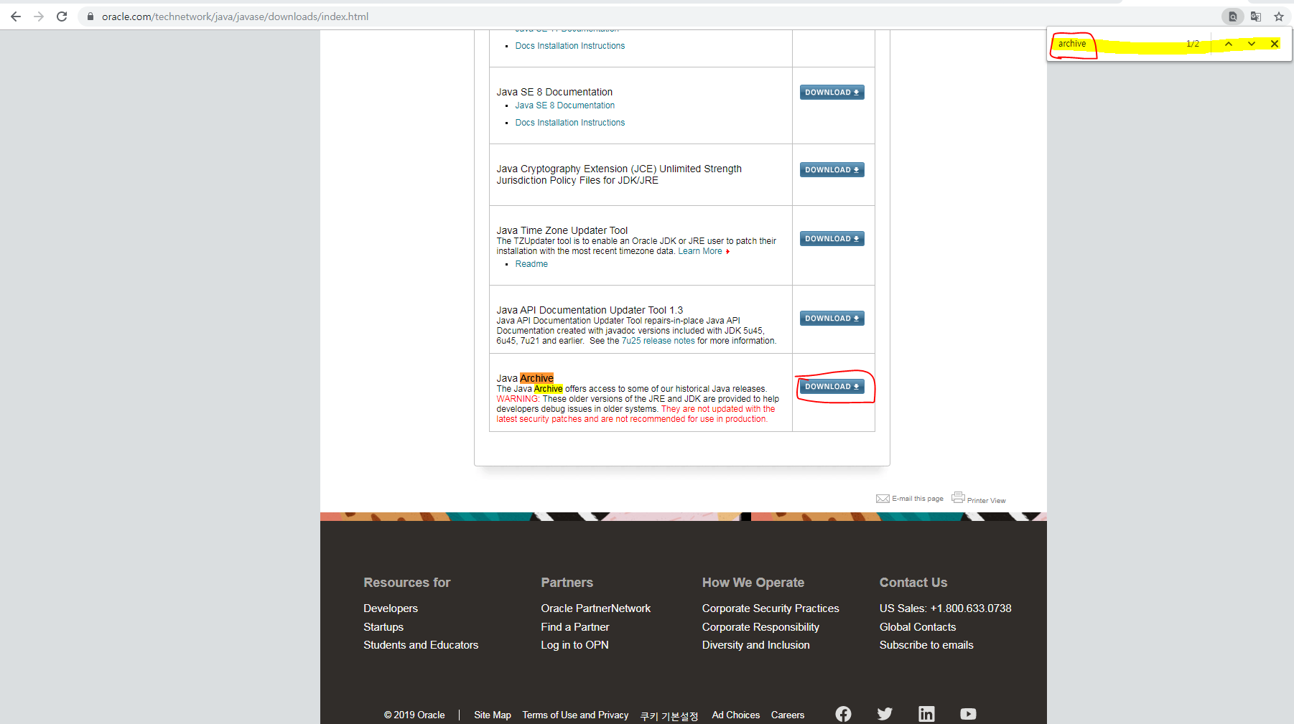1294x724 pixels.
Task: Open the topmost Docs Installation Instructions link
Action: 569,46
